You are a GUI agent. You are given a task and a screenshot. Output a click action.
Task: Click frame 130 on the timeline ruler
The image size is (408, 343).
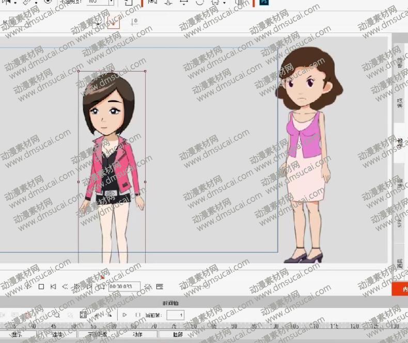(x=395, y=326)
